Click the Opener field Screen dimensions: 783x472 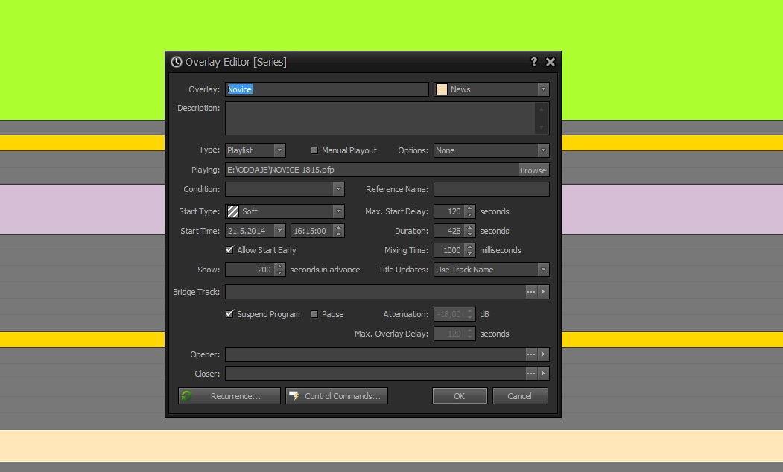point(375,354)
